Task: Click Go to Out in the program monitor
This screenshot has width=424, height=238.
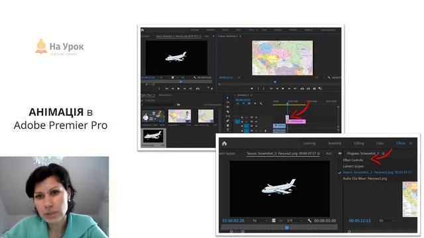Action: (295, 89)
